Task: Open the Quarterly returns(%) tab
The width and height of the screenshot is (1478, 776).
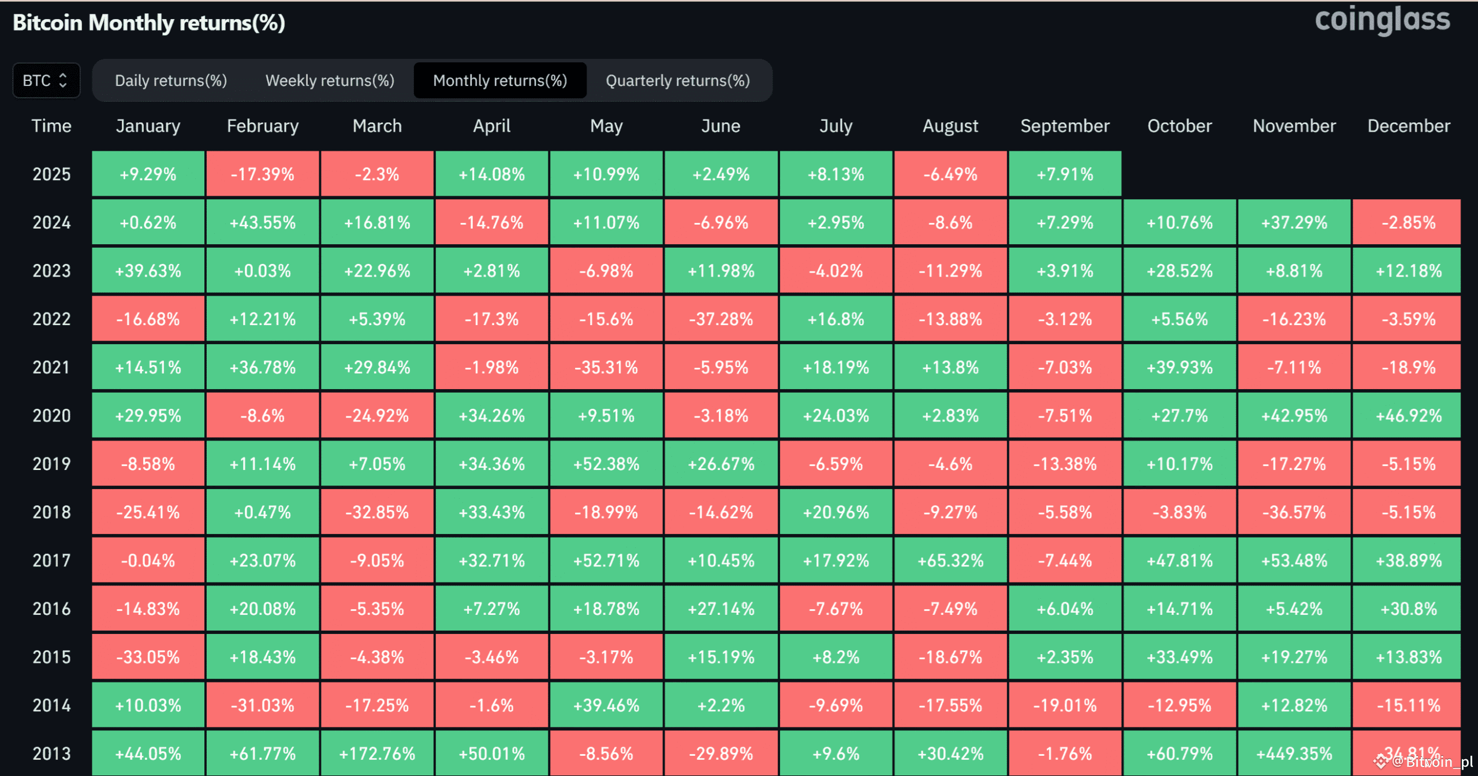Action: (x=678, y=80)
